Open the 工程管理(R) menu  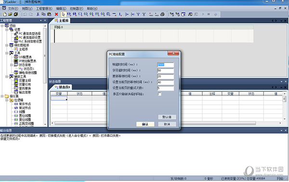pyautogui.click(x=44, y=9)
